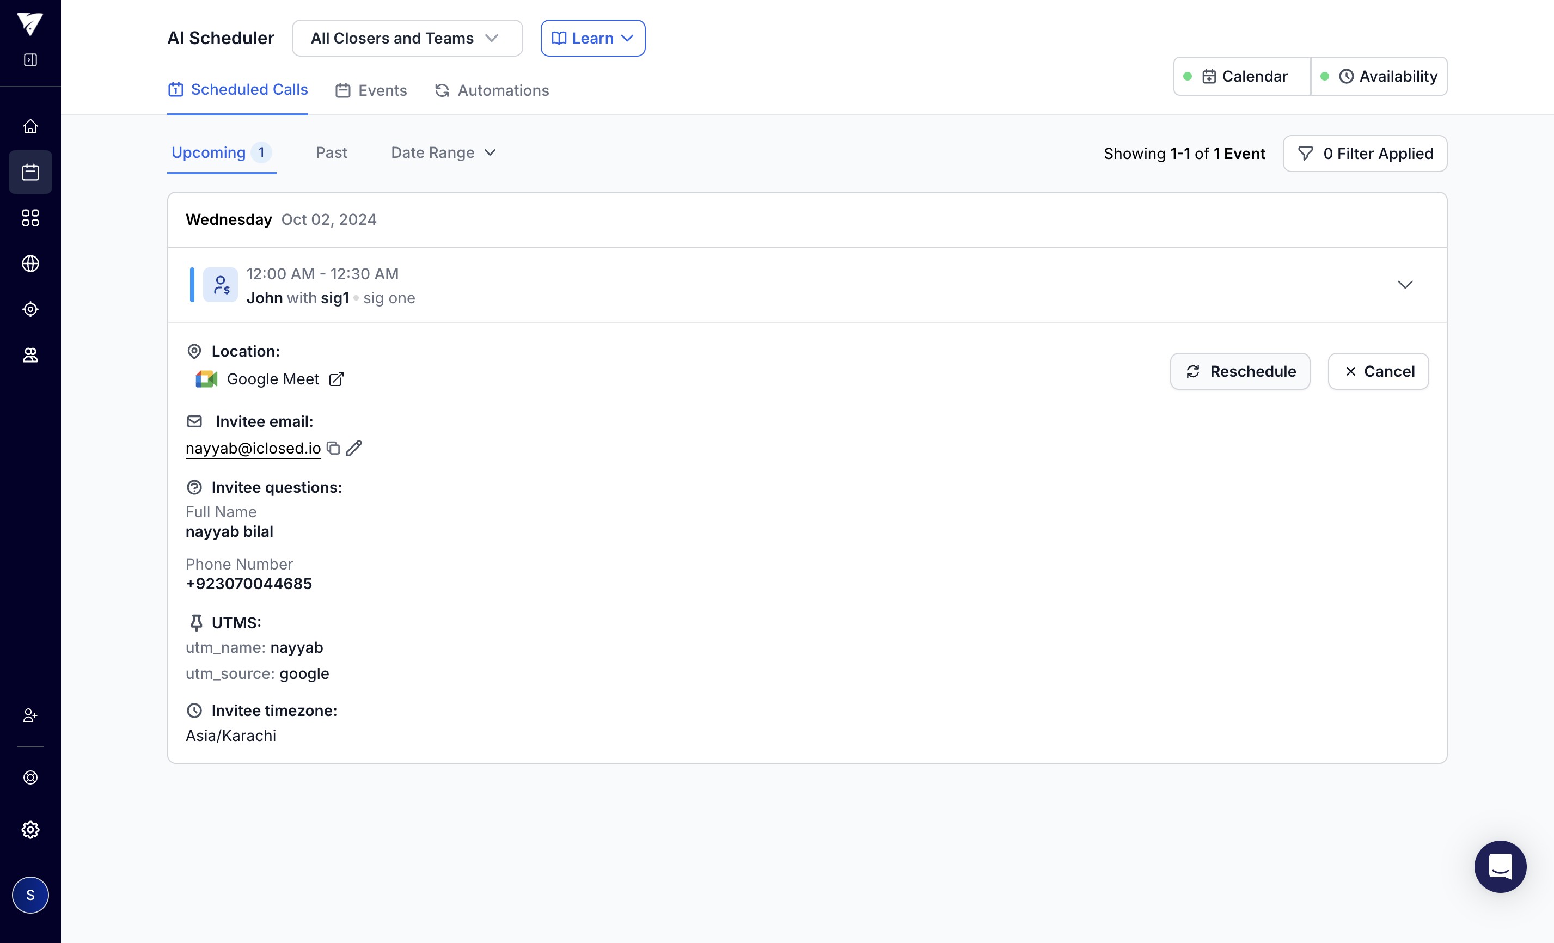Open the four-squares apps icon in the sidebar
Screen dimensions: 1554x943
(30, 218)
